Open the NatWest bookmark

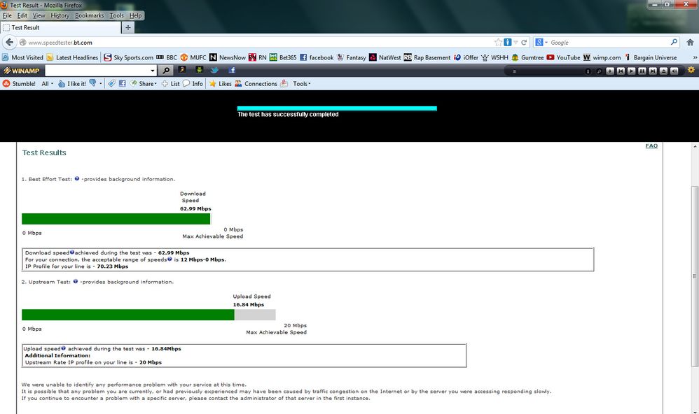[385, 57]
